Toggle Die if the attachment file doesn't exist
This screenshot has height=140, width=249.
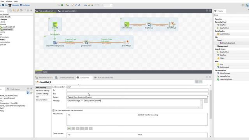click(x=54, y=110)
